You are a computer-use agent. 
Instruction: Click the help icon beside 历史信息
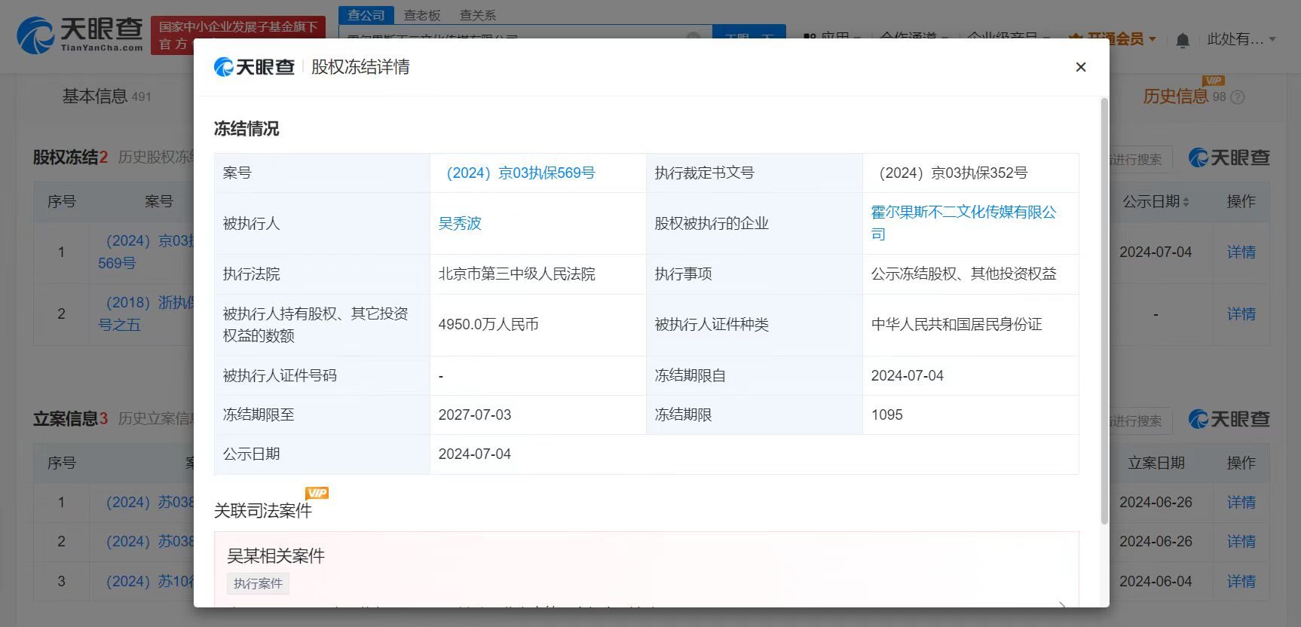click(x=1237, y=97)
